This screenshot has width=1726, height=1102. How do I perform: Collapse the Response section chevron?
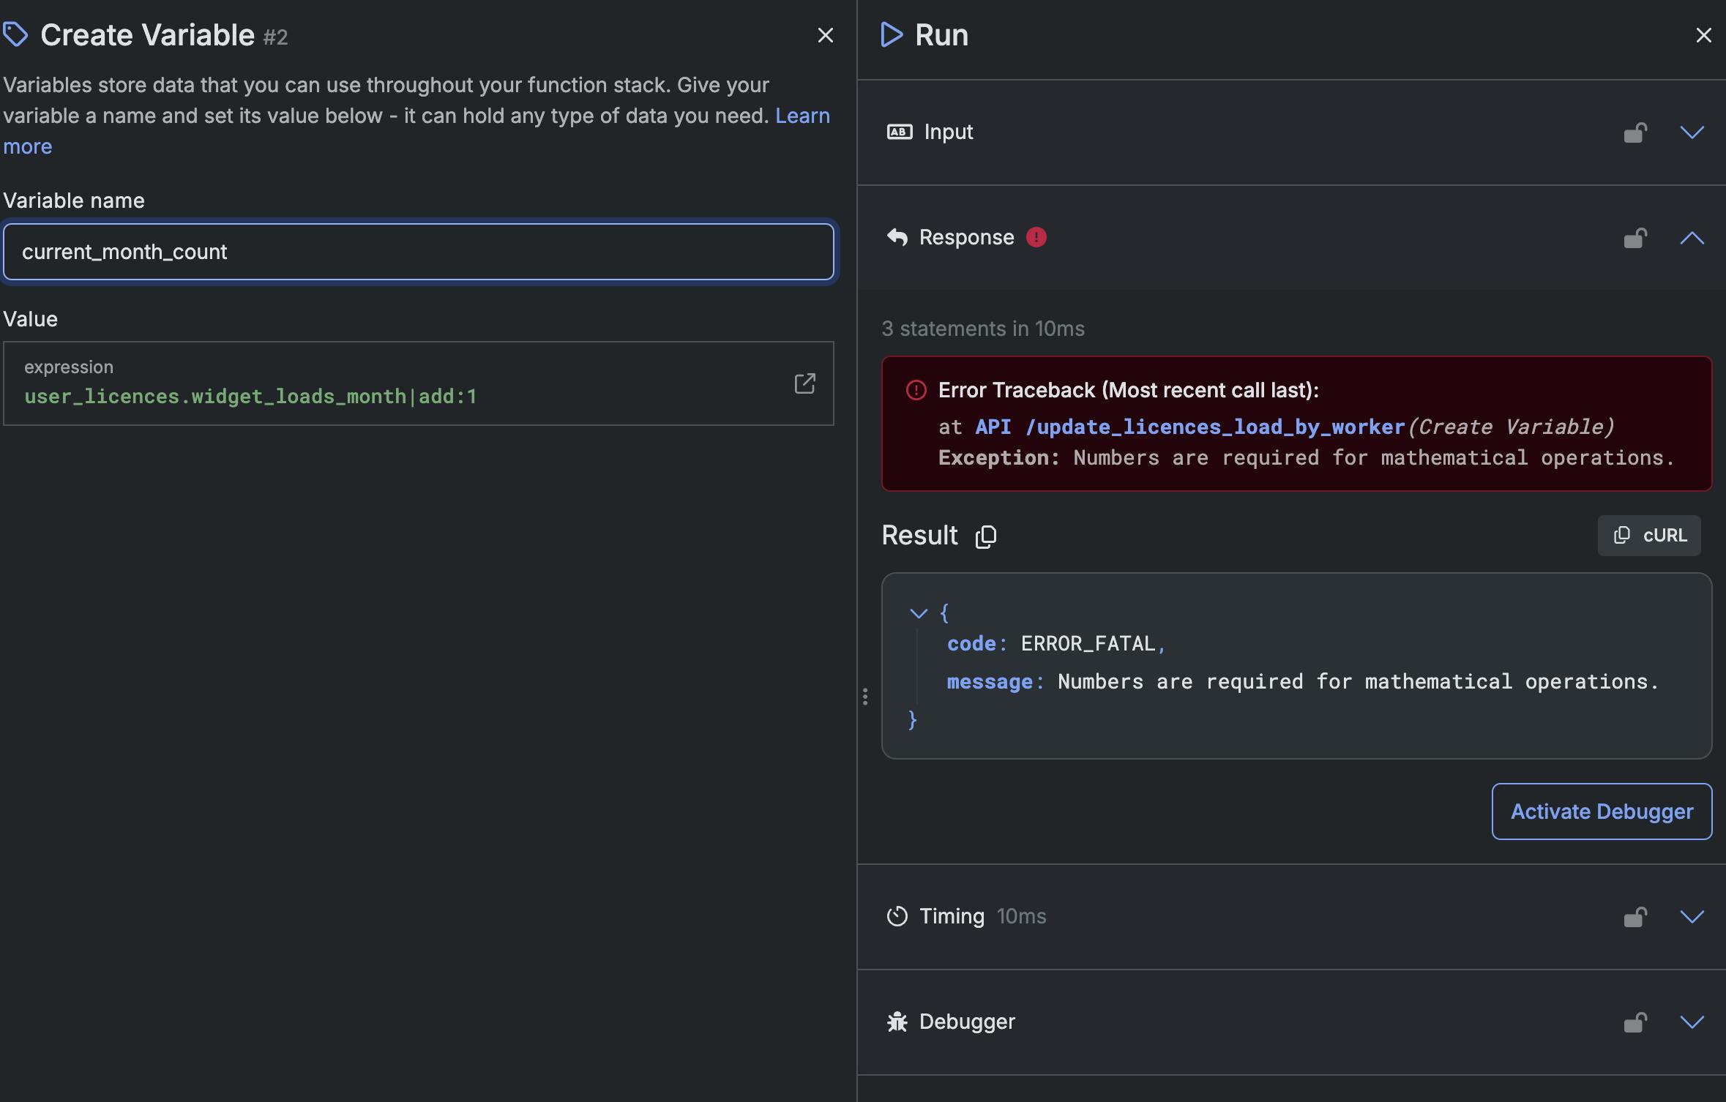pos(1692,238)
